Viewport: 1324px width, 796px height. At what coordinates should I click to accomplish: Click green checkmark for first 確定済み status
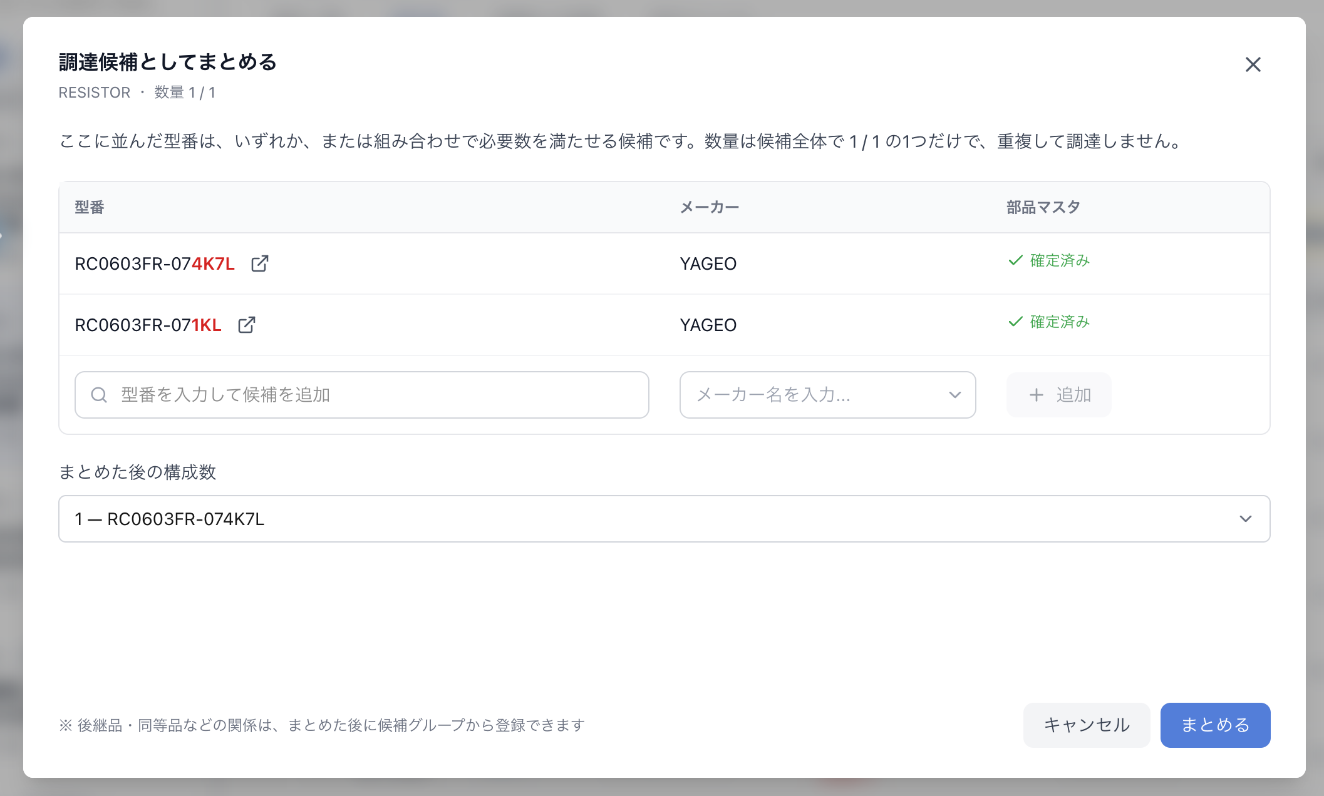pos(1015,260)
